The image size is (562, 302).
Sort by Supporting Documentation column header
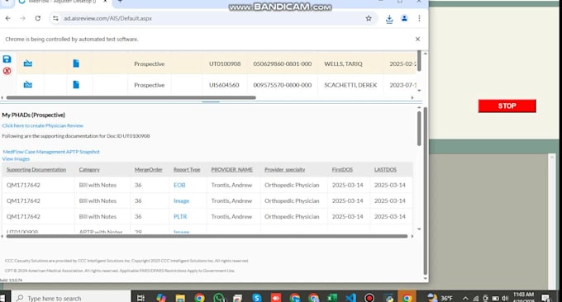click(36, 170)
